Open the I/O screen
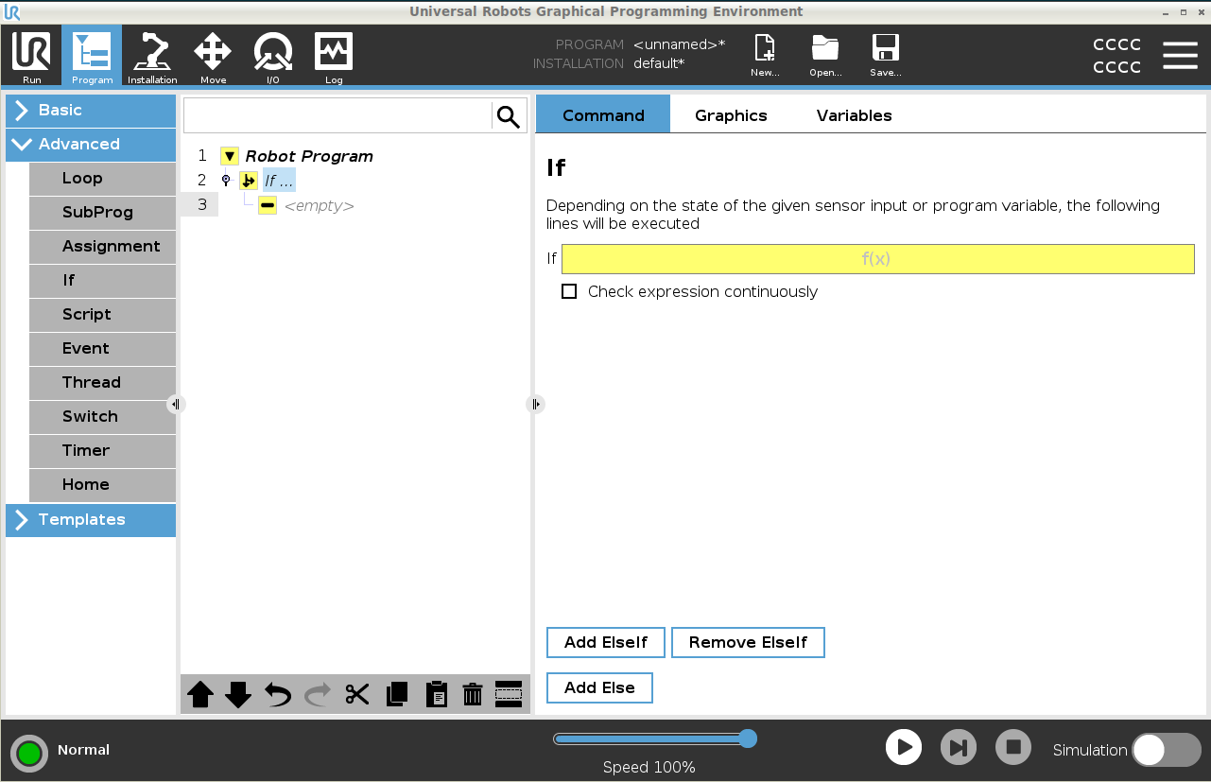 272,57
